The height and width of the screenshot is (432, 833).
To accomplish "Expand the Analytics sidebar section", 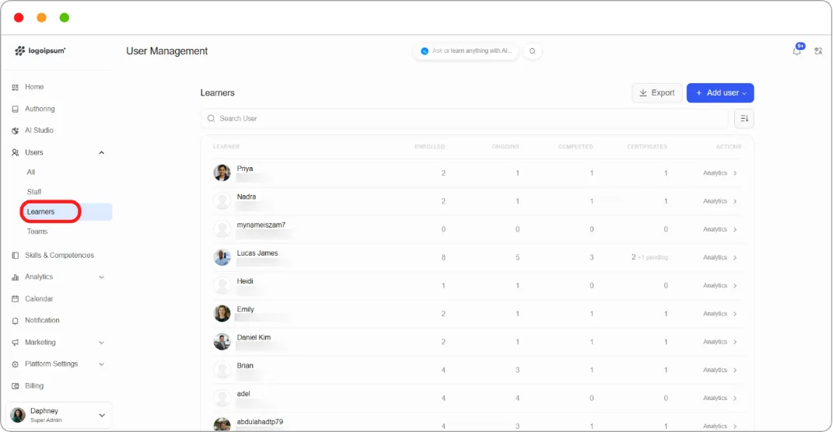I will pos(101,277).
